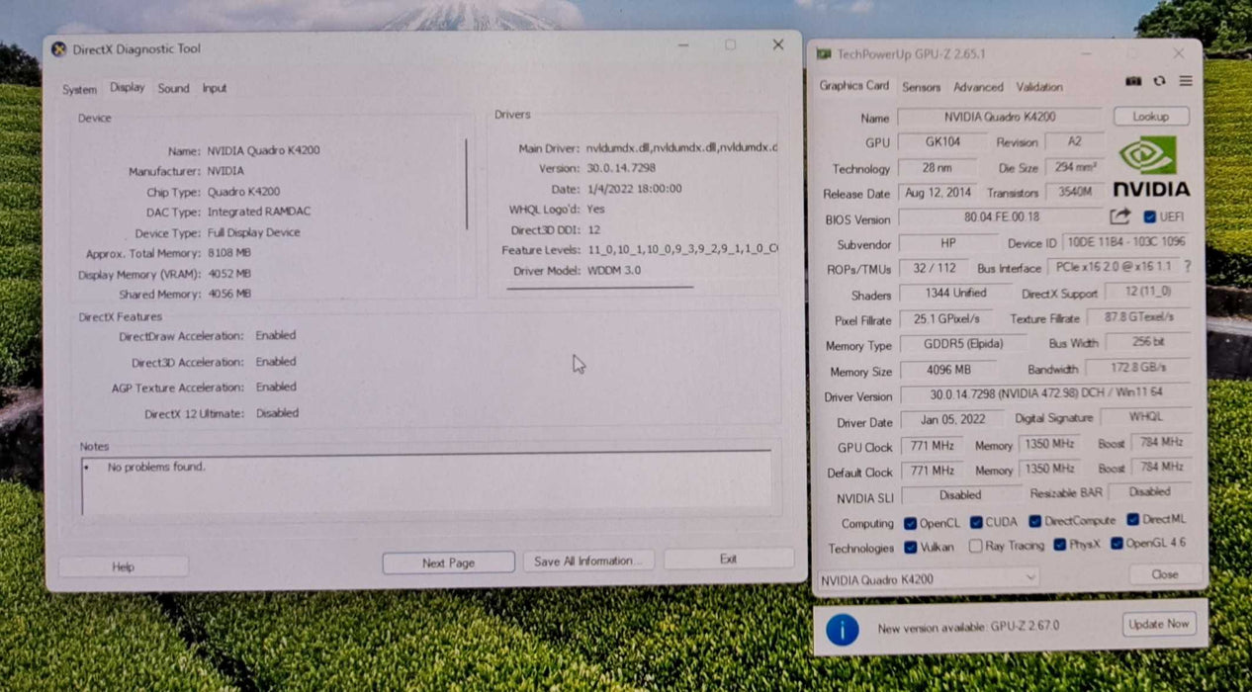The height and width of the screenshot is (692, 1252).
Task: Click the NVIDIA logo in GPU-Z
Action: [1150, 166]
